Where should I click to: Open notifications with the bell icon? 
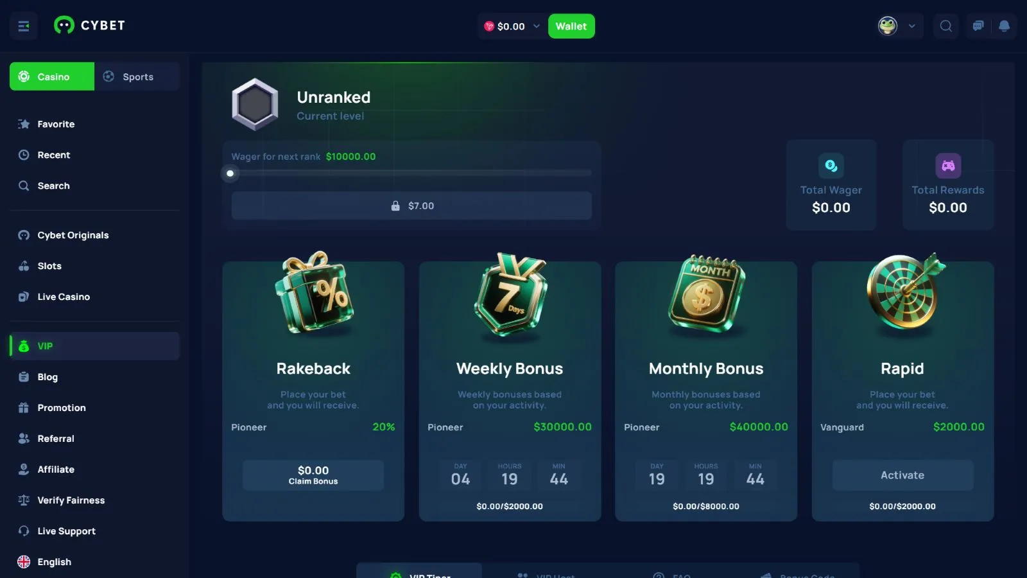click(1004, 26)
